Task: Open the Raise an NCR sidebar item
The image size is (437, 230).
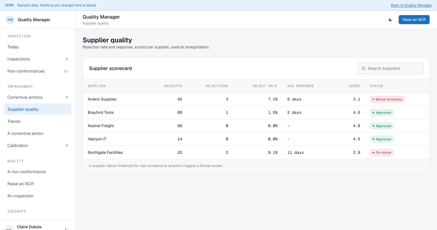Action: click(x=37, y=184)
